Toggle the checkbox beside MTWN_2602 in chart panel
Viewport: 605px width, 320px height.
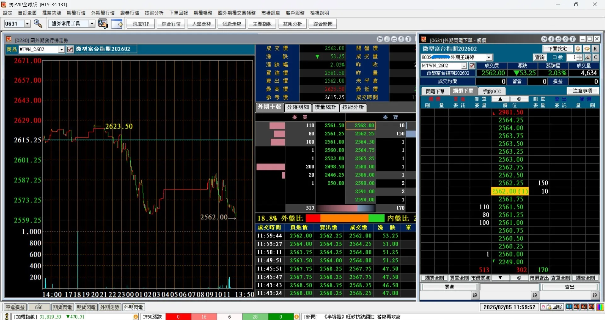(x=70, y=49)
